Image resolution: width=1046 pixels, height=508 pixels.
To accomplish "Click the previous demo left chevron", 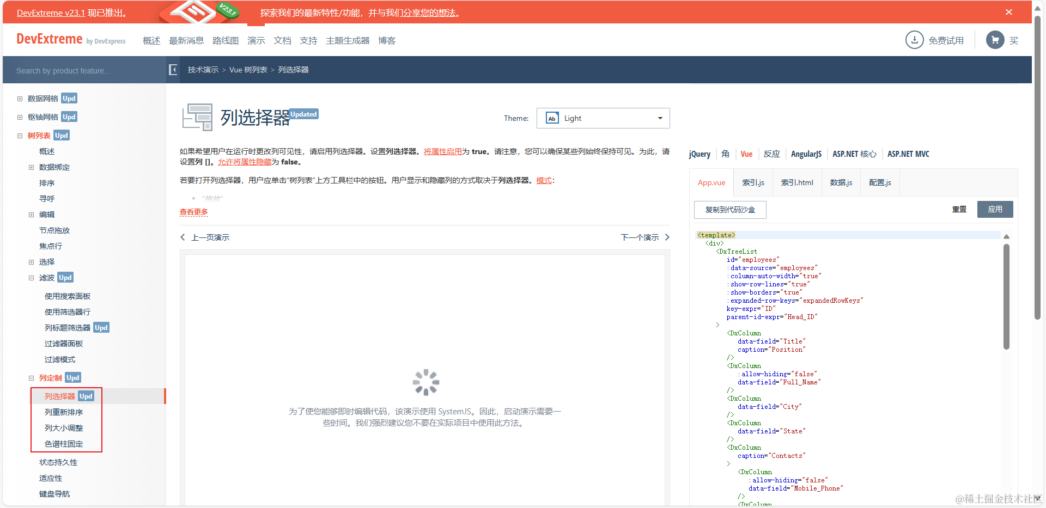I will pyautogui.click(x=183, y=237).
